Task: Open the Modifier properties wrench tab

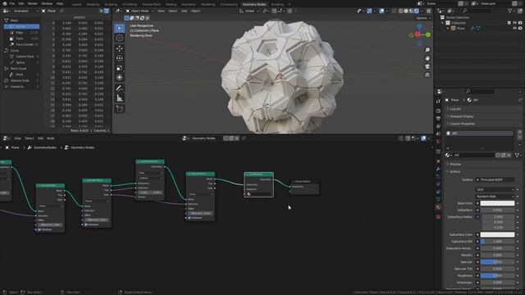Action: [438, 169]
